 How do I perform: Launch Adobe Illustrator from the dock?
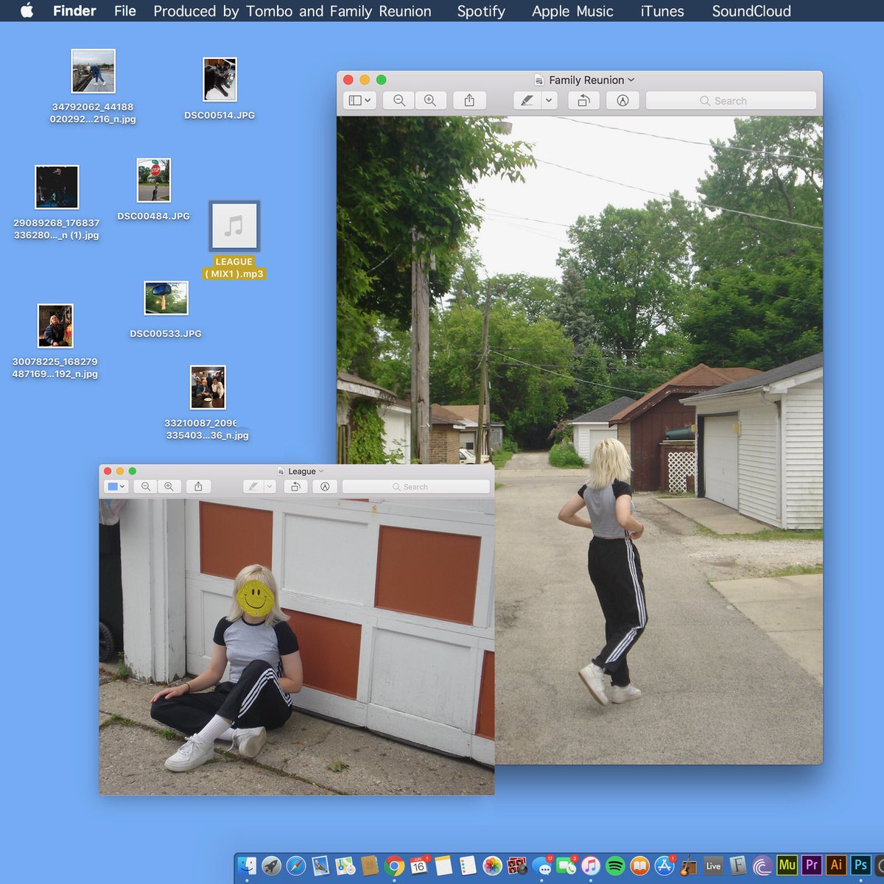[x=836, y=866]
